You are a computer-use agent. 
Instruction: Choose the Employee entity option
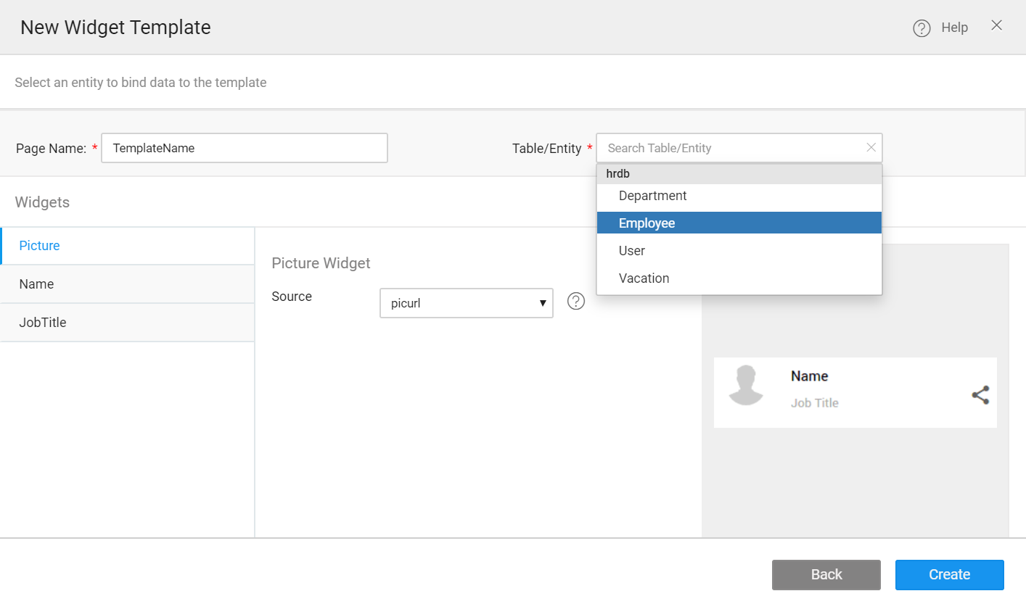click(x=647, y=223)
